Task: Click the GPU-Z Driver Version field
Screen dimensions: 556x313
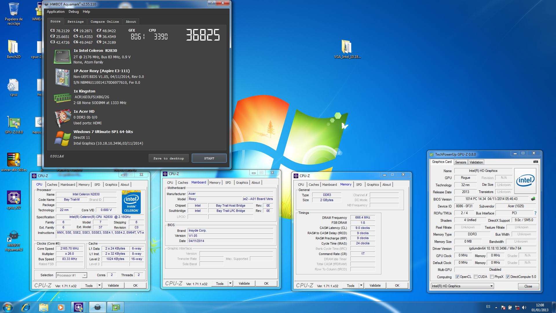Action: [495, 248]
